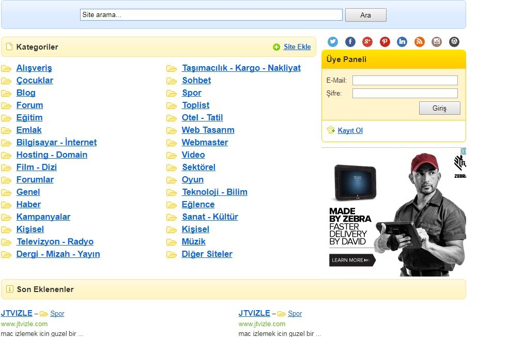Viewport: 508px width, 337px height.
Task: Click the folder icon beside Haber
Action: click(6, 205)
